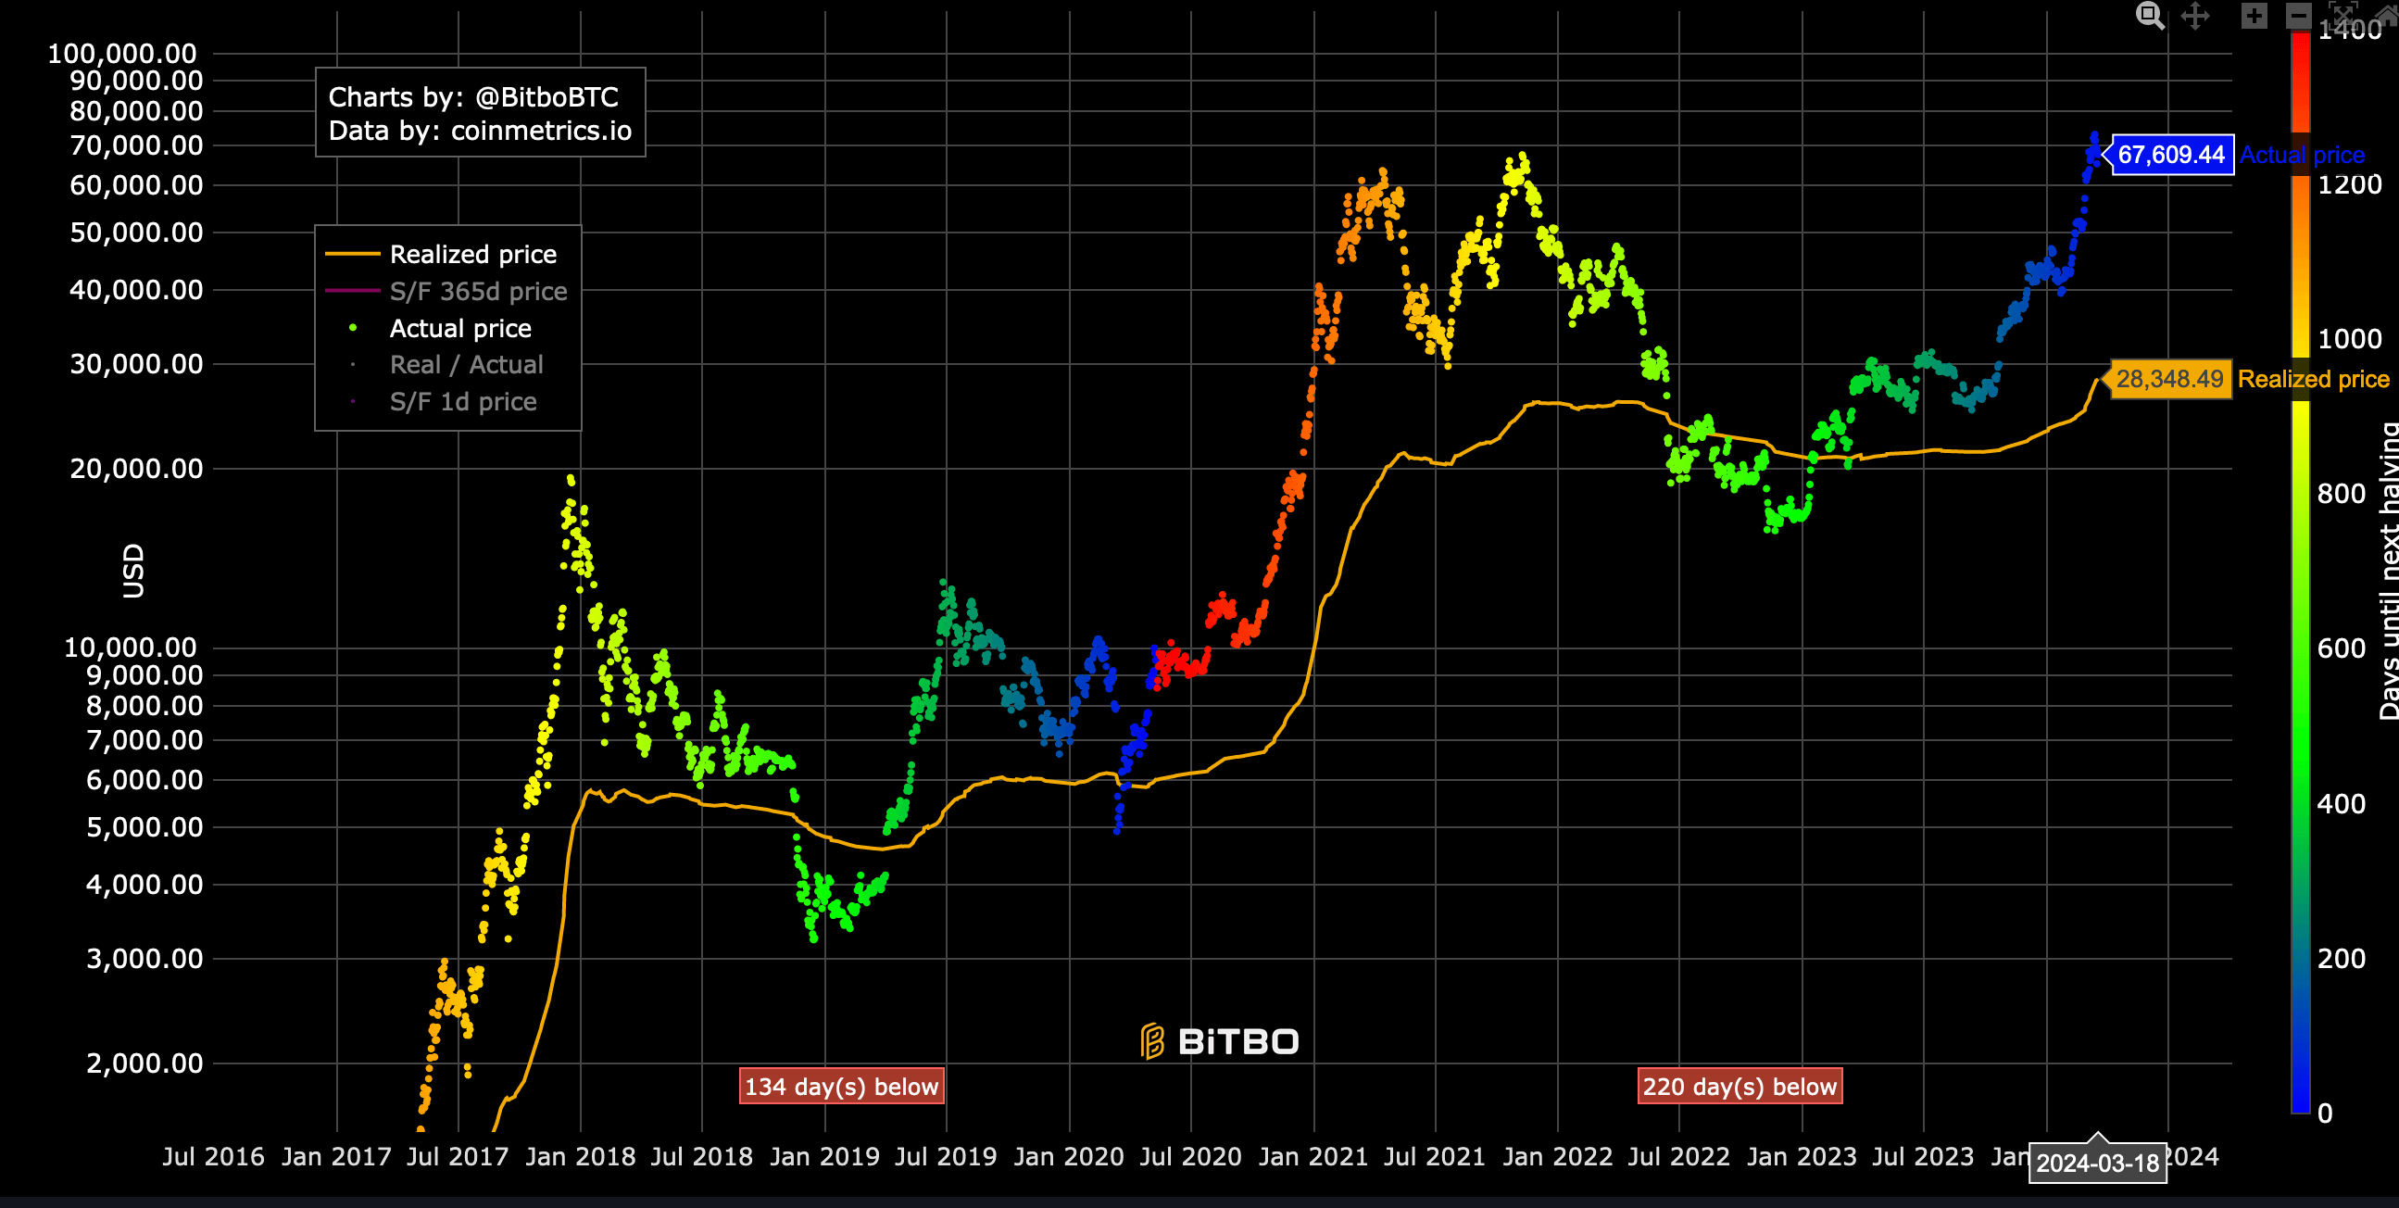The image size is (2399, 1208).
Task: Click the blue Actual price trace label
Action: 2302,155
